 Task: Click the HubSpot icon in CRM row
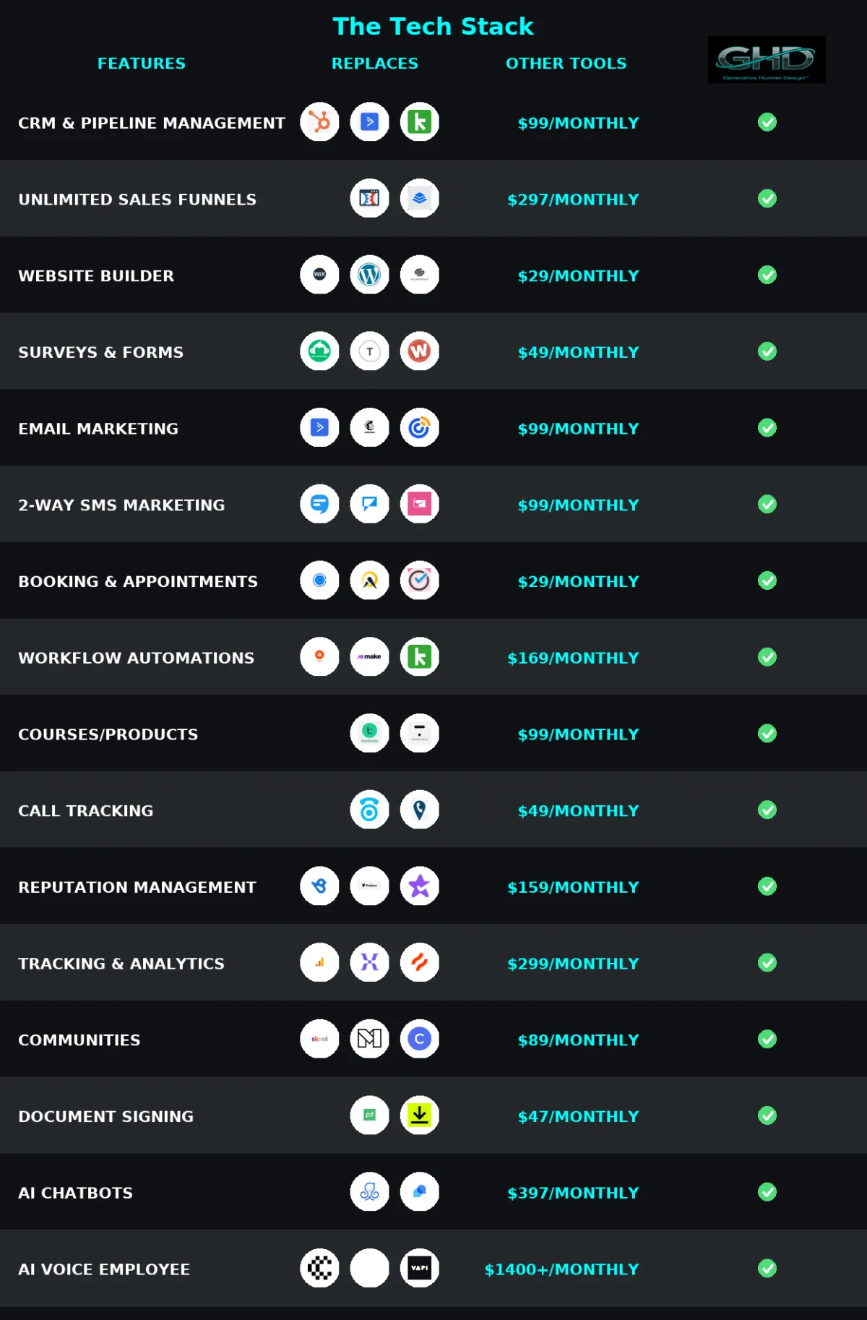pos(319,122)
